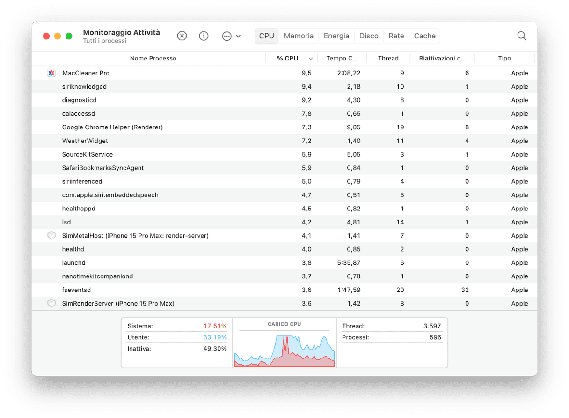This screenshot has width=569, height=418.
Task: Open the ellipsis options menu
Action: pos(231,36)
